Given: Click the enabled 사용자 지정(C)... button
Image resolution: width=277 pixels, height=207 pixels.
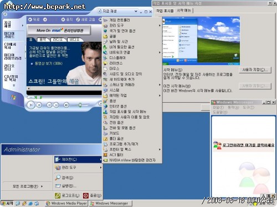Looking at the screenshot, I should coord(255,70).
